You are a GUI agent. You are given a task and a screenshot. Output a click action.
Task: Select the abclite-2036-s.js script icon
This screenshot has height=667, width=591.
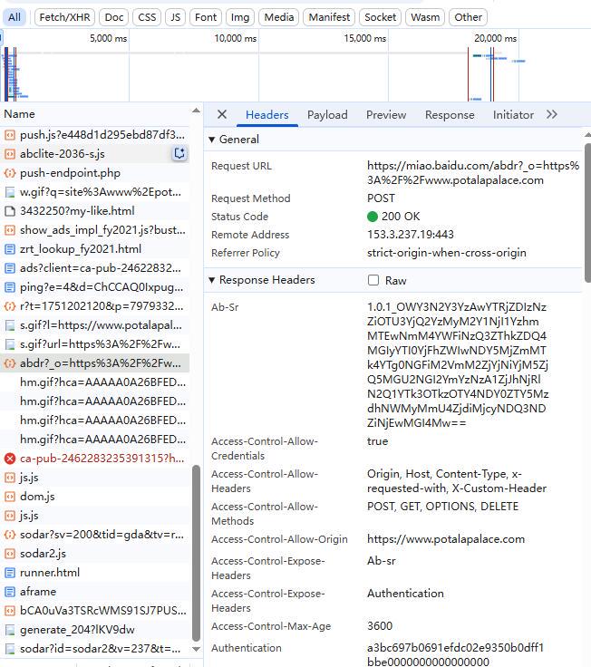pos(9,154)
